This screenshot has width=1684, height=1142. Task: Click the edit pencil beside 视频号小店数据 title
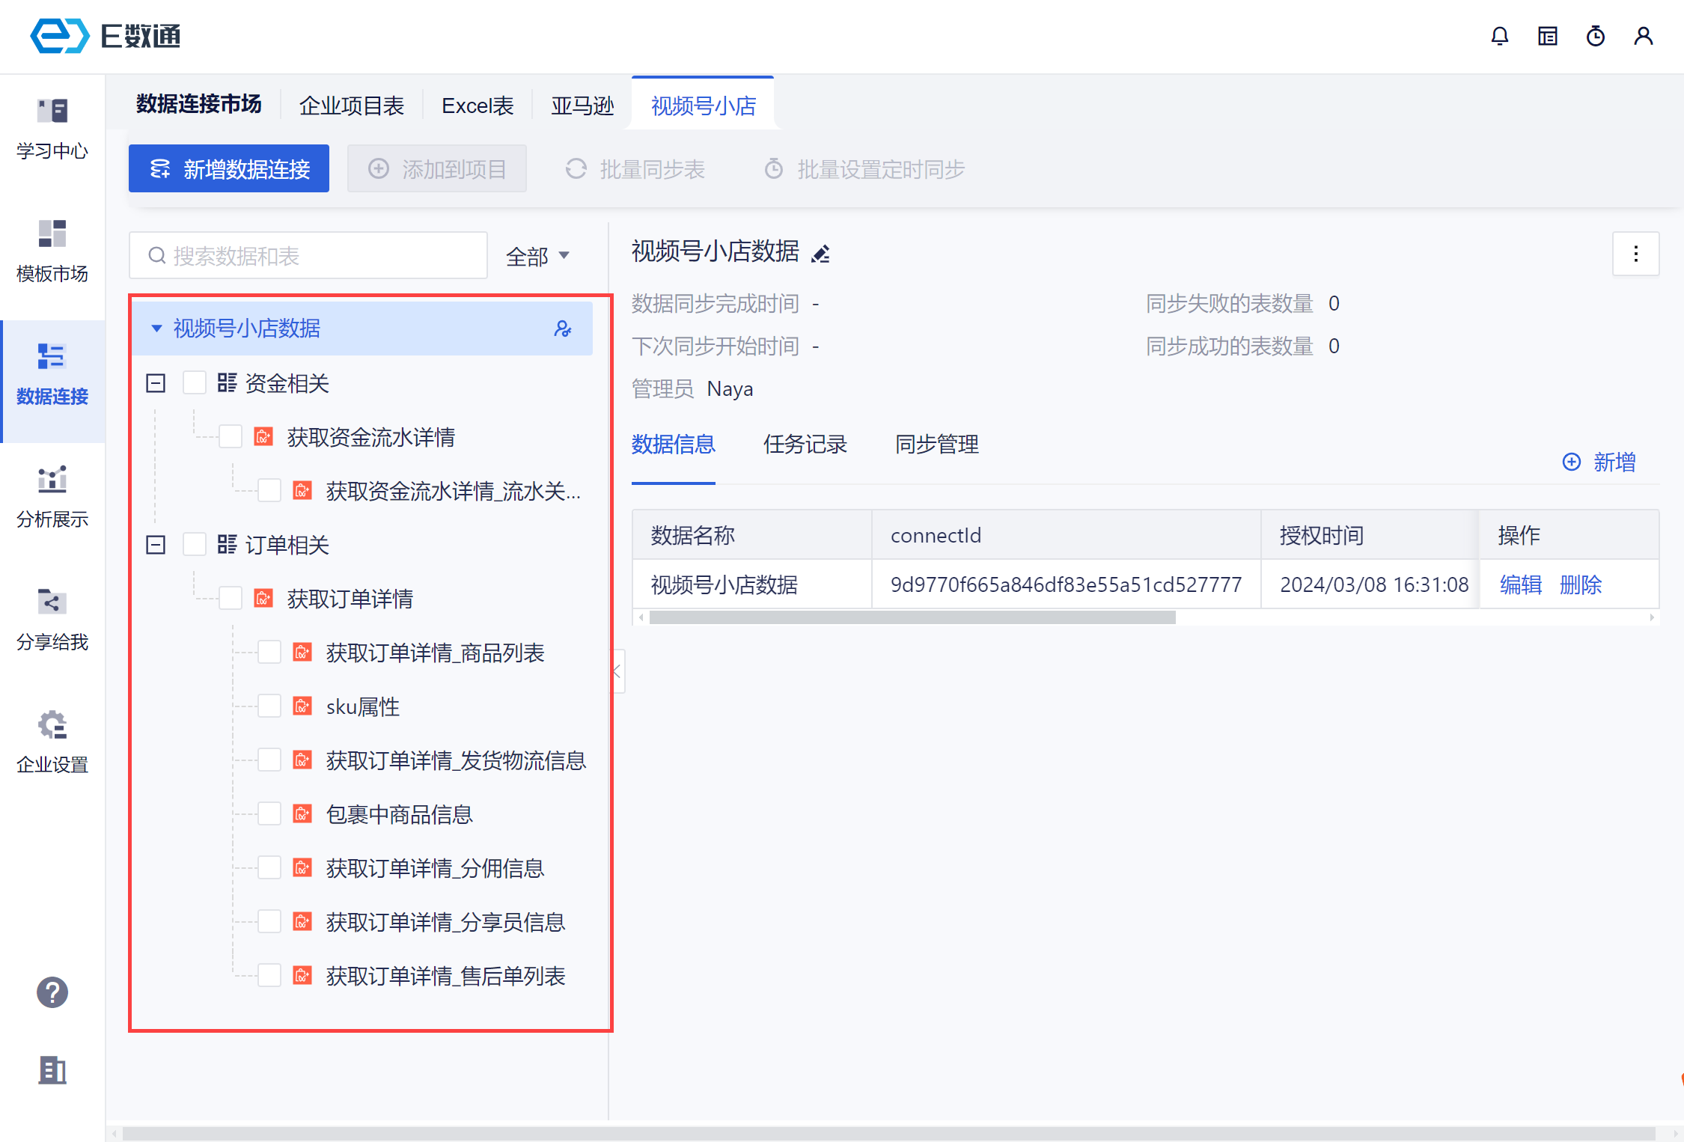(821, 254)
